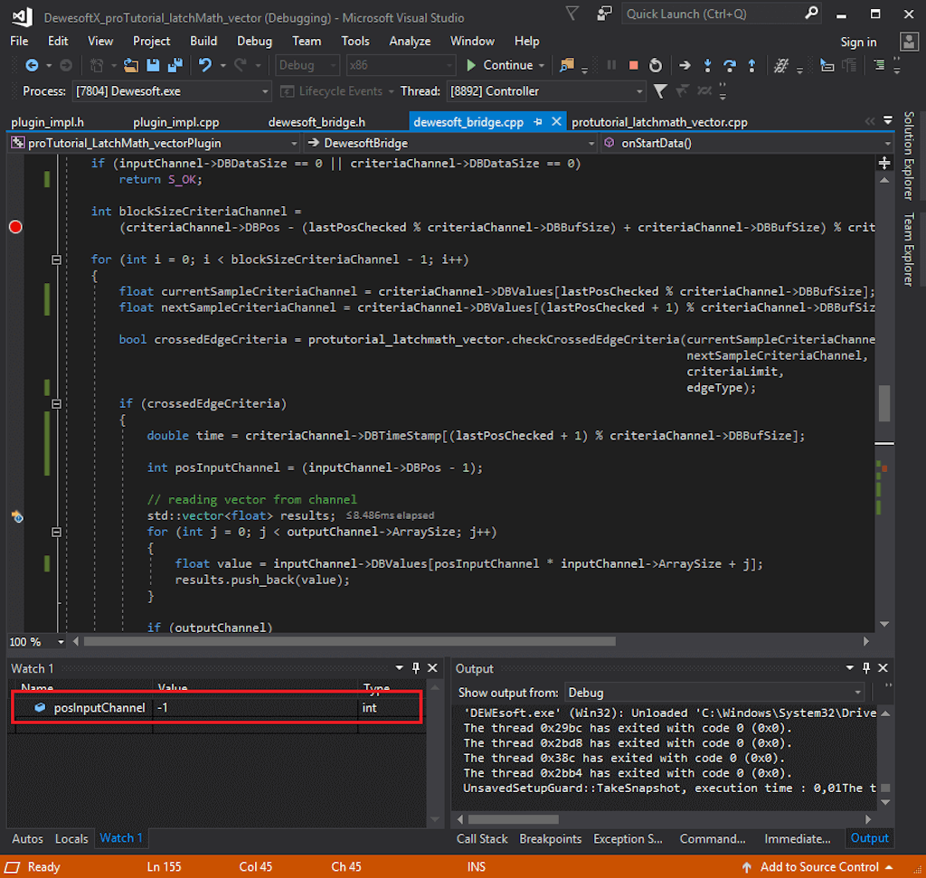Close the Watch 1 panel
This screenshot has width=926, height=878.
pos(432,668)
